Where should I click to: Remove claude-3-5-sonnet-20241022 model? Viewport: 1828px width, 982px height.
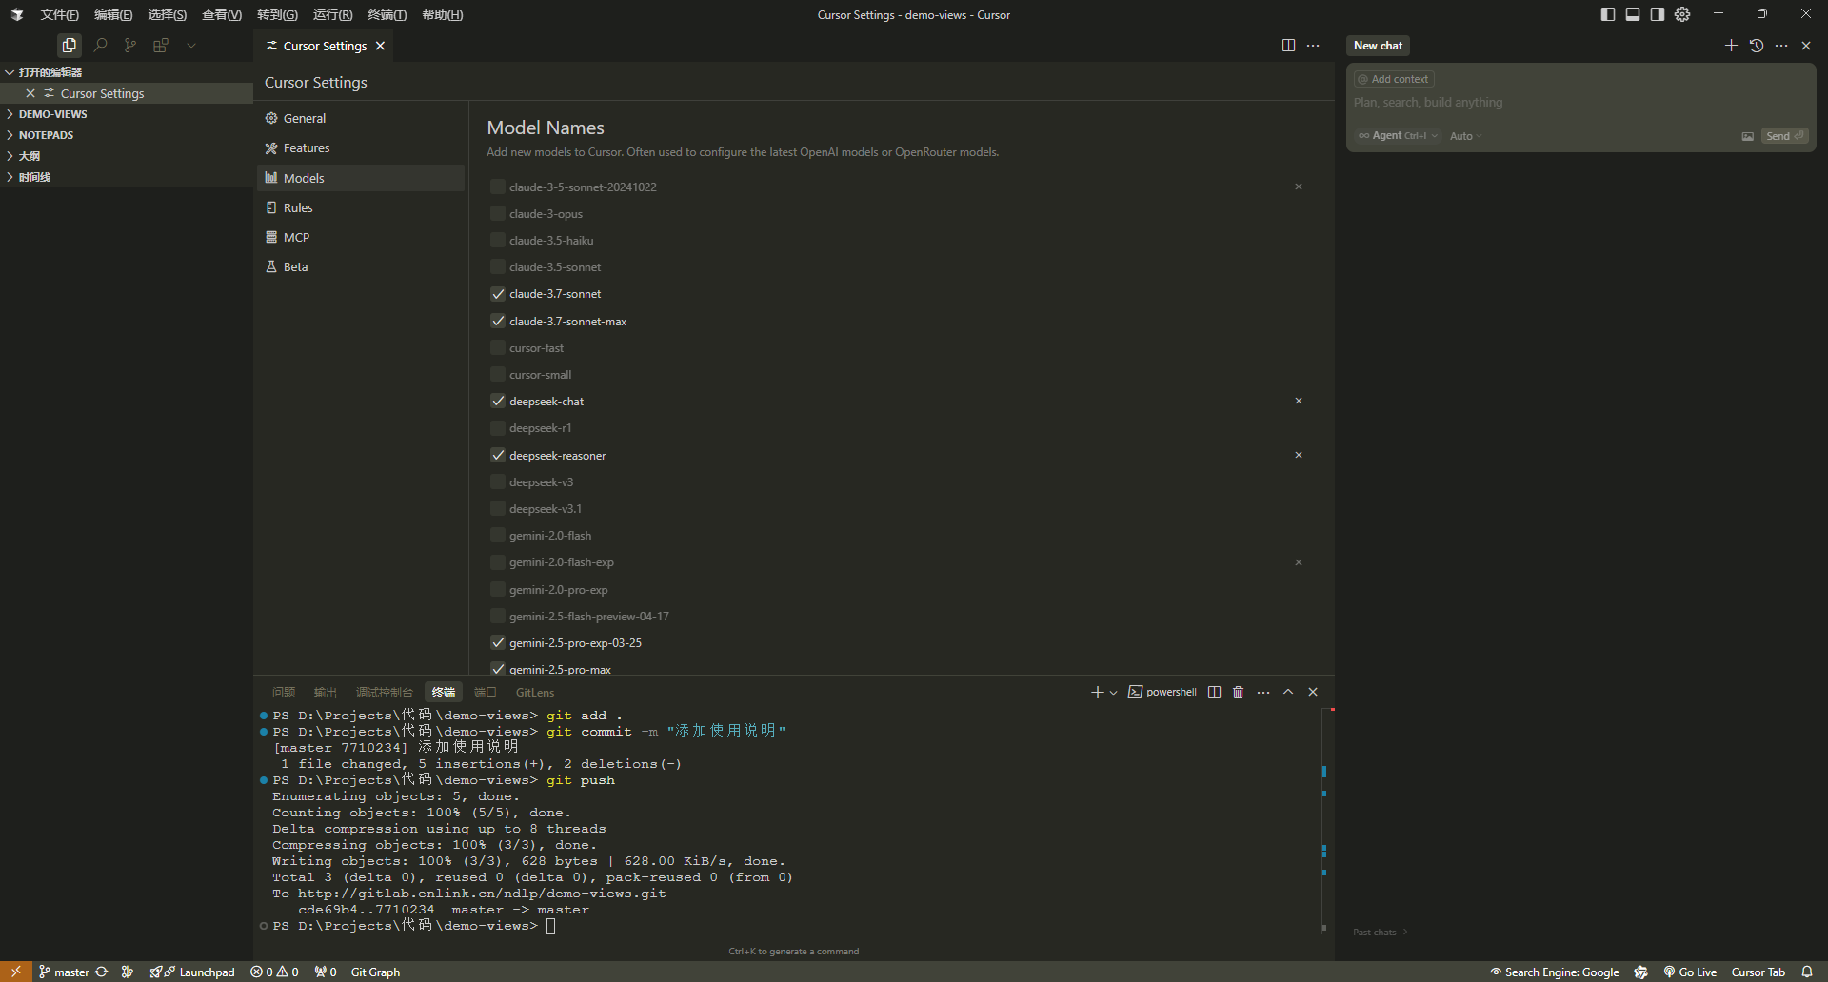click(1298, 187)
